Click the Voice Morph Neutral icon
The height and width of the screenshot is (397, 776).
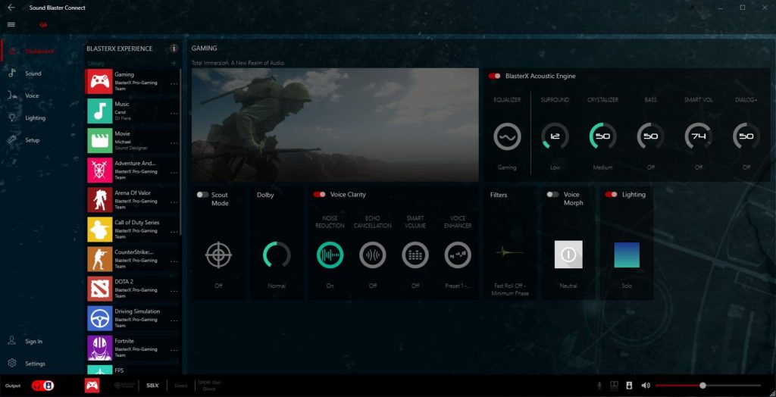tap(568, 255)
